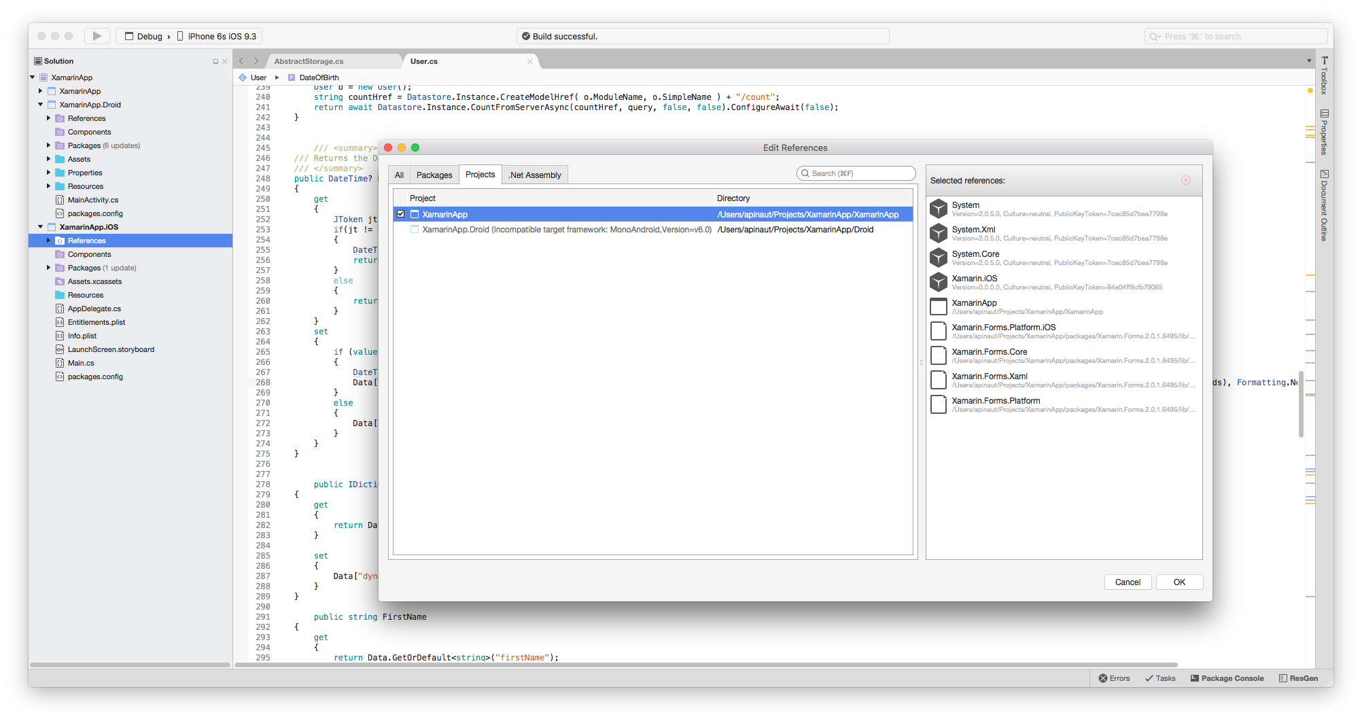1362x721 pixels.
Task: Select Xamarin.iOS in selected references list
Action: 1064,282
